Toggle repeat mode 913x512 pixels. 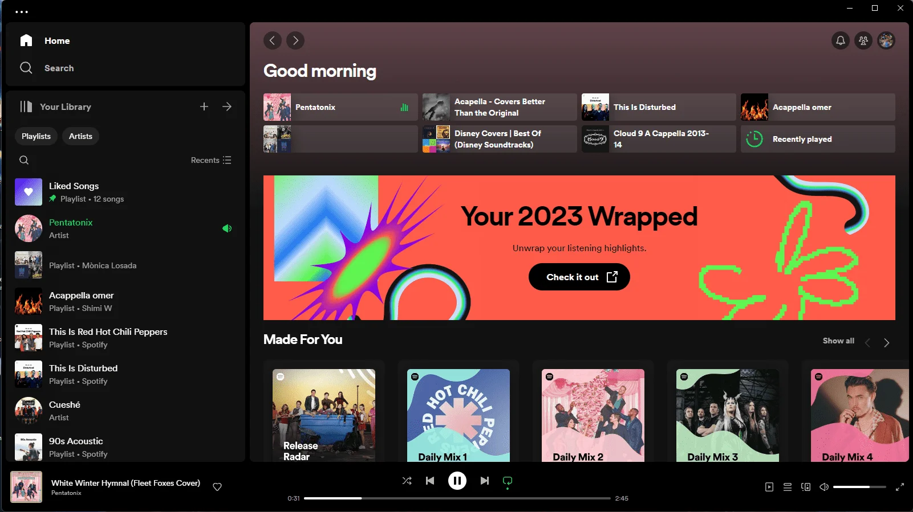click(508, 482)
